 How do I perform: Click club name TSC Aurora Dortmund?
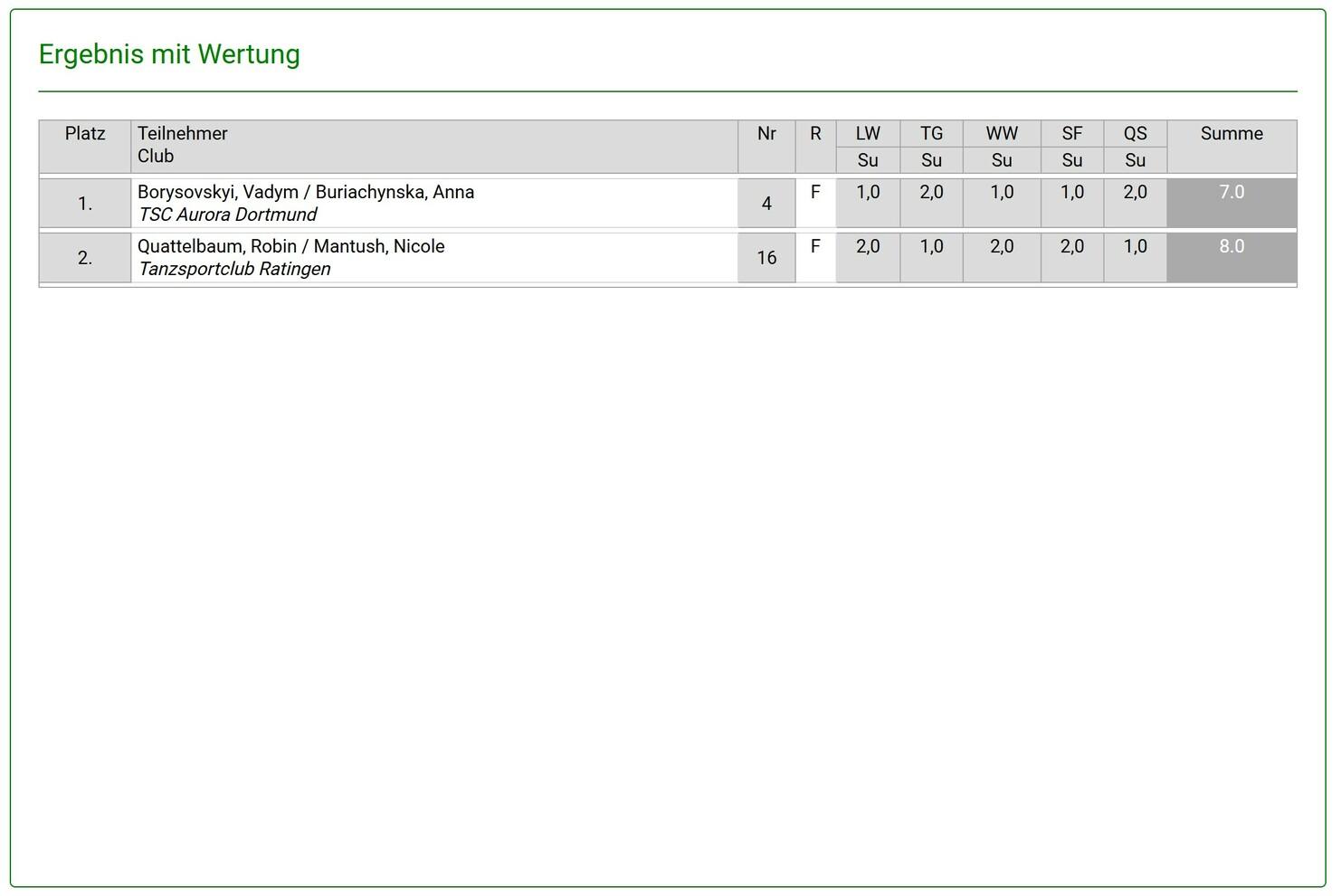[x=227, y=214]
